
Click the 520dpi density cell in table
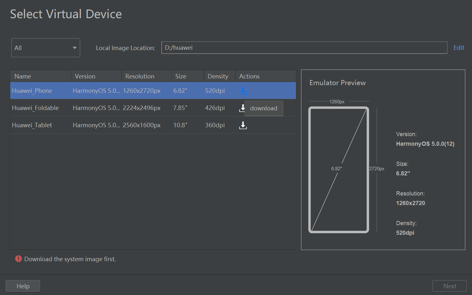(x=215, y=91)
